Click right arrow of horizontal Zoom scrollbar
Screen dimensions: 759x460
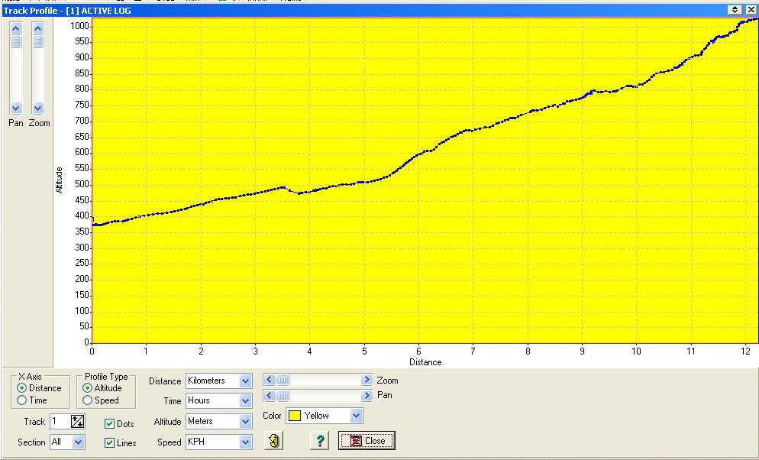click(367, 380)
